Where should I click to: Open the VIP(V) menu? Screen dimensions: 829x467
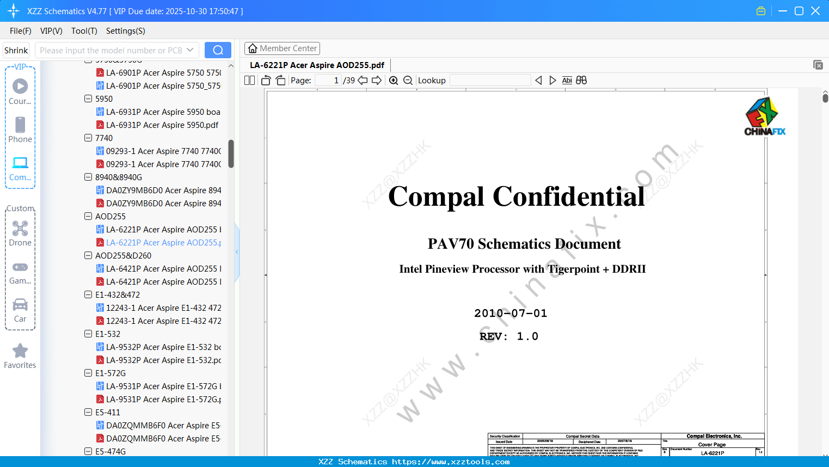(x=51, y=31)
